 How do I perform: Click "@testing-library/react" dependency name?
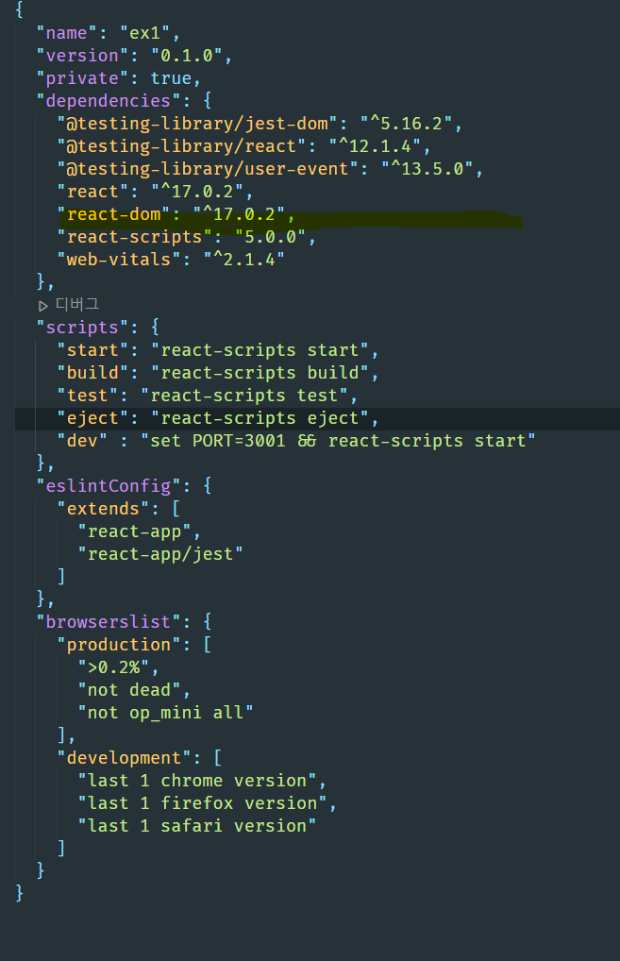tap(182, 146)
